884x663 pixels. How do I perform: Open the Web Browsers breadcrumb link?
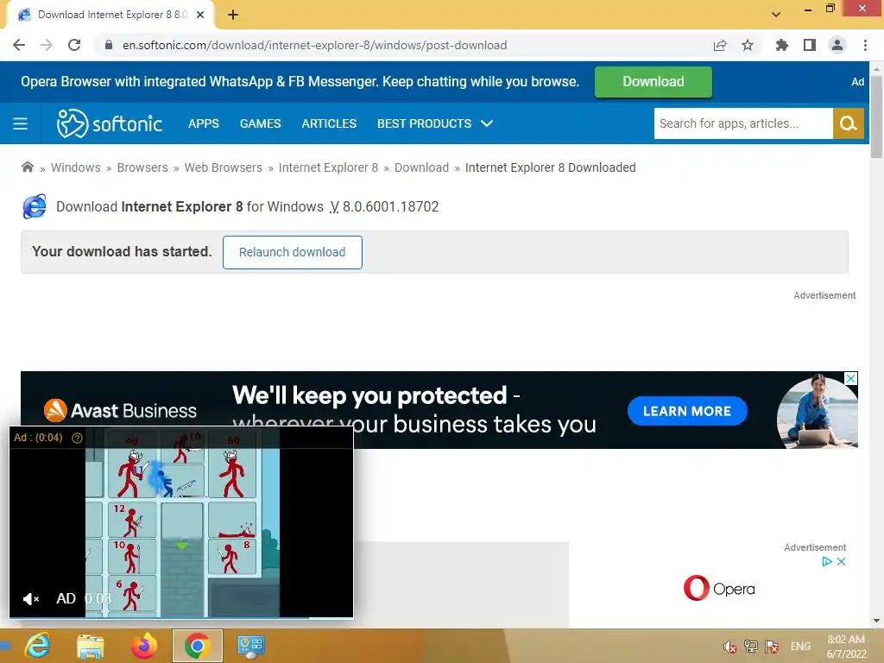pos(224,167)
